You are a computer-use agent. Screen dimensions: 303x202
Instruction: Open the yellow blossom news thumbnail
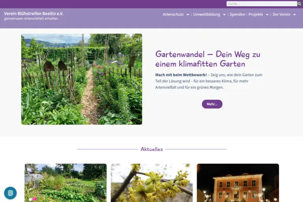[x=151, y=183]
